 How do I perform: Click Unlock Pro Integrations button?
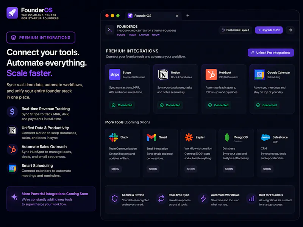coord(270,53)
